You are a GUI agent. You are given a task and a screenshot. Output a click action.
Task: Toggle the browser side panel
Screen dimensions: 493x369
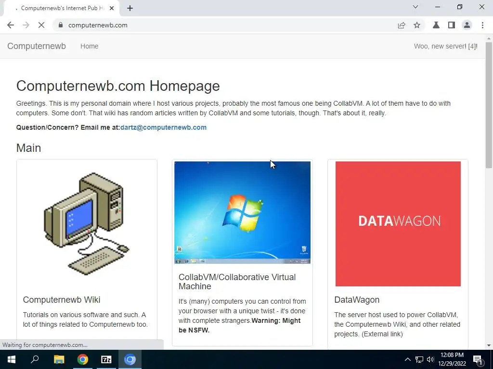click(452, 25)
